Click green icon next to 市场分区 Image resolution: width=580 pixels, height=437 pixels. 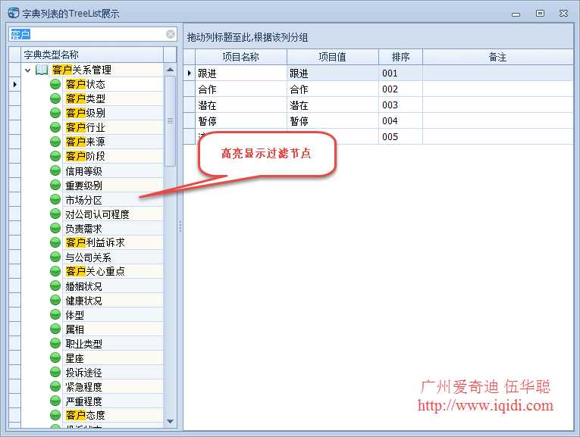pyautogui.click(x=55, y=200)
